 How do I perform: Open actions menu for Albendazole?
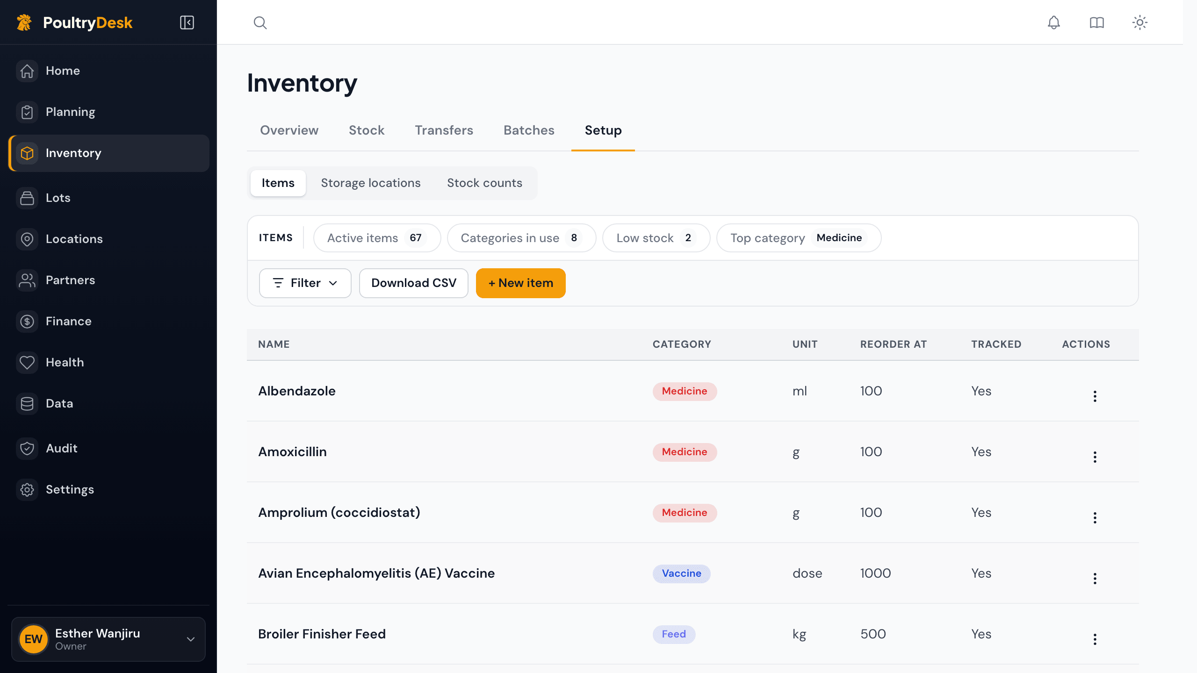coord(1095,396)
